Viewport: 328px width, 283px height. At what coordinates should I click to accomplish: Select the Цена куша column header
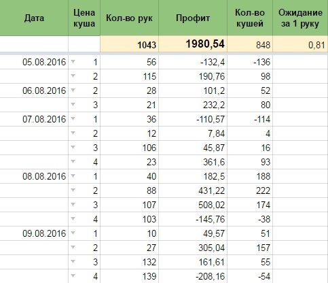pos(84,18)
